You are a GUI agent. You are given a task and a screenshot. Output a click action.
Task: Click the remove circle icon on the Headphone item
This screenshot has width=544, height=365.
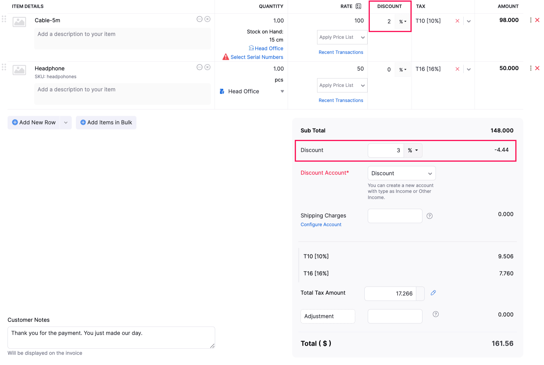[207, 67]
